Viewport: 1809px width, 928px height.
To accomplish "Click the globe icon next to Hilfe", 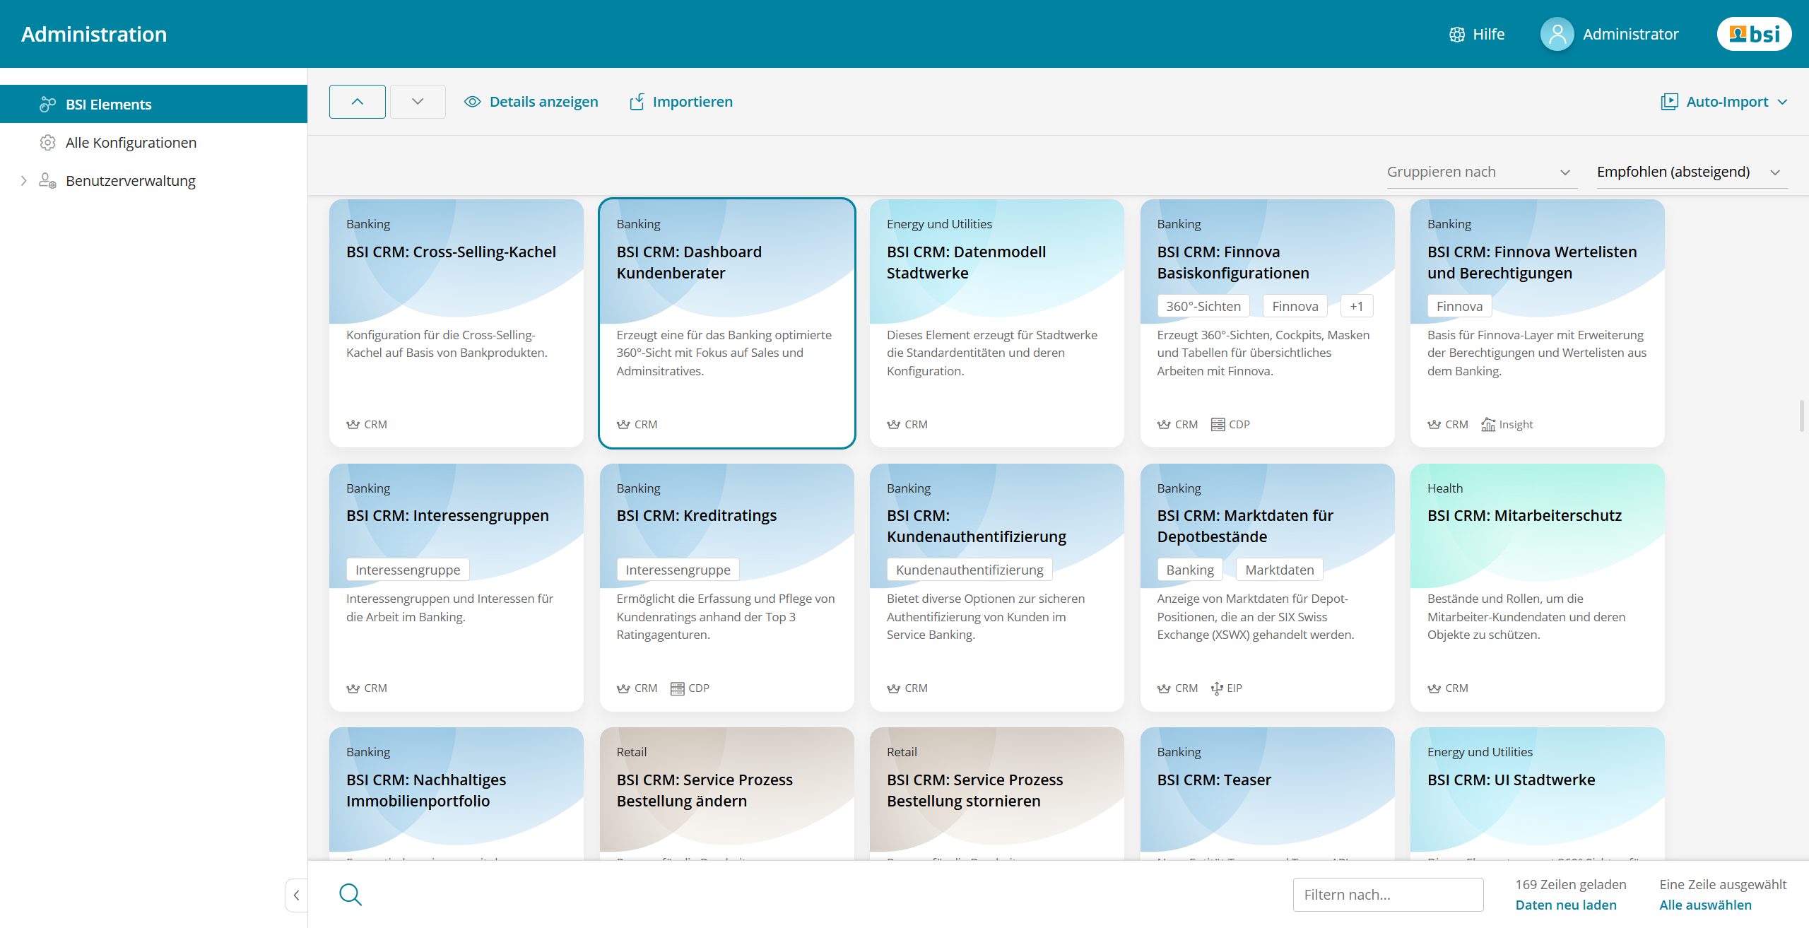I will tap(1457, 33).
